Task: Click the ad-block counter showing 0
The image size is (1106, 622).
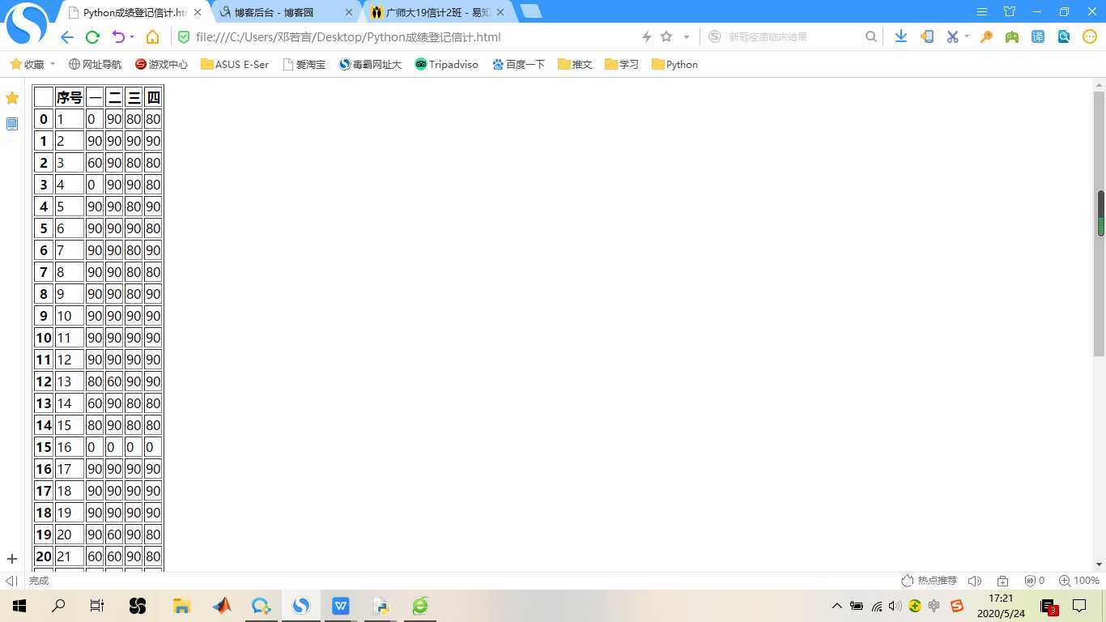Action: (x=1035, y=581)
